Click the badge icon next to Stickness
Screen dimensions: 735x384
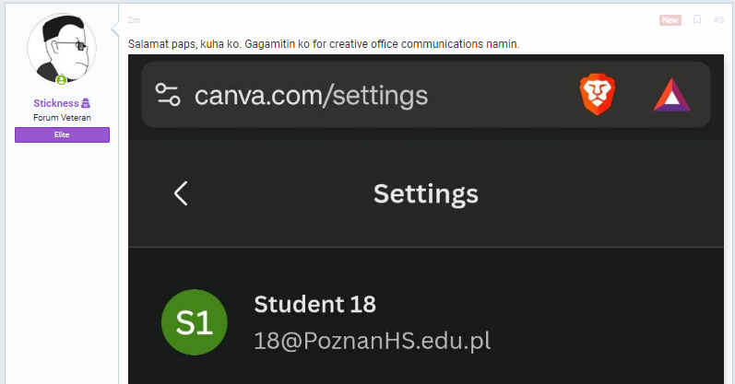[x=86, y=103]
